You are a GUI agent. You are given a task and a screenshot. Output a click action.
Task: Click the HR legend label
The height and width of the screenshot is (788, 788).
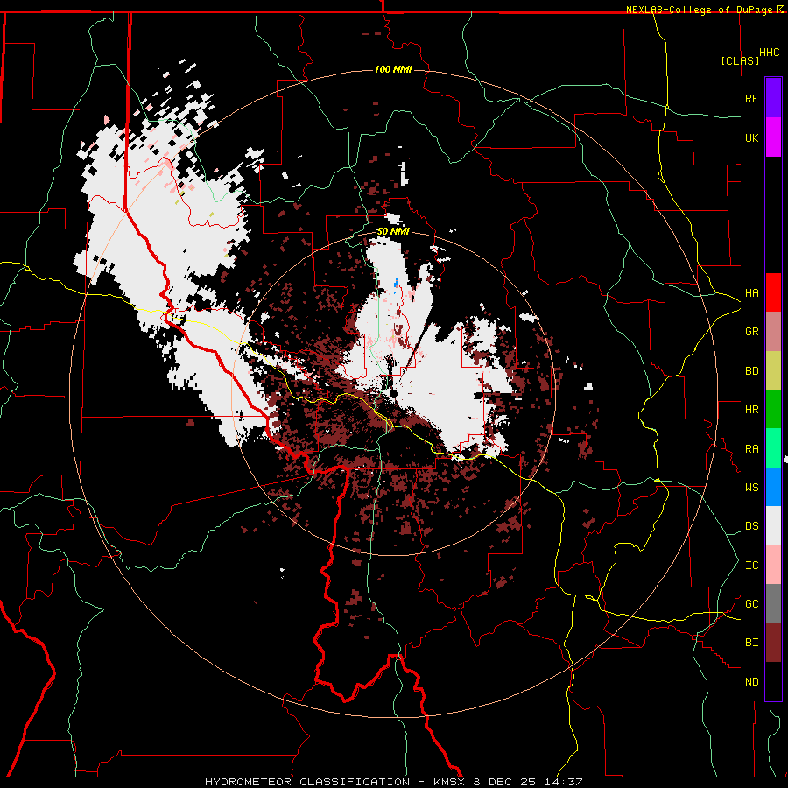pyautogui.click(x=751, y=410)
